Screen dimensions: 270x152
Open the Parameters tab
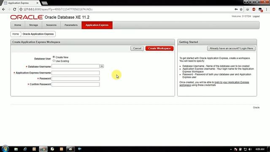coord(71,25)
